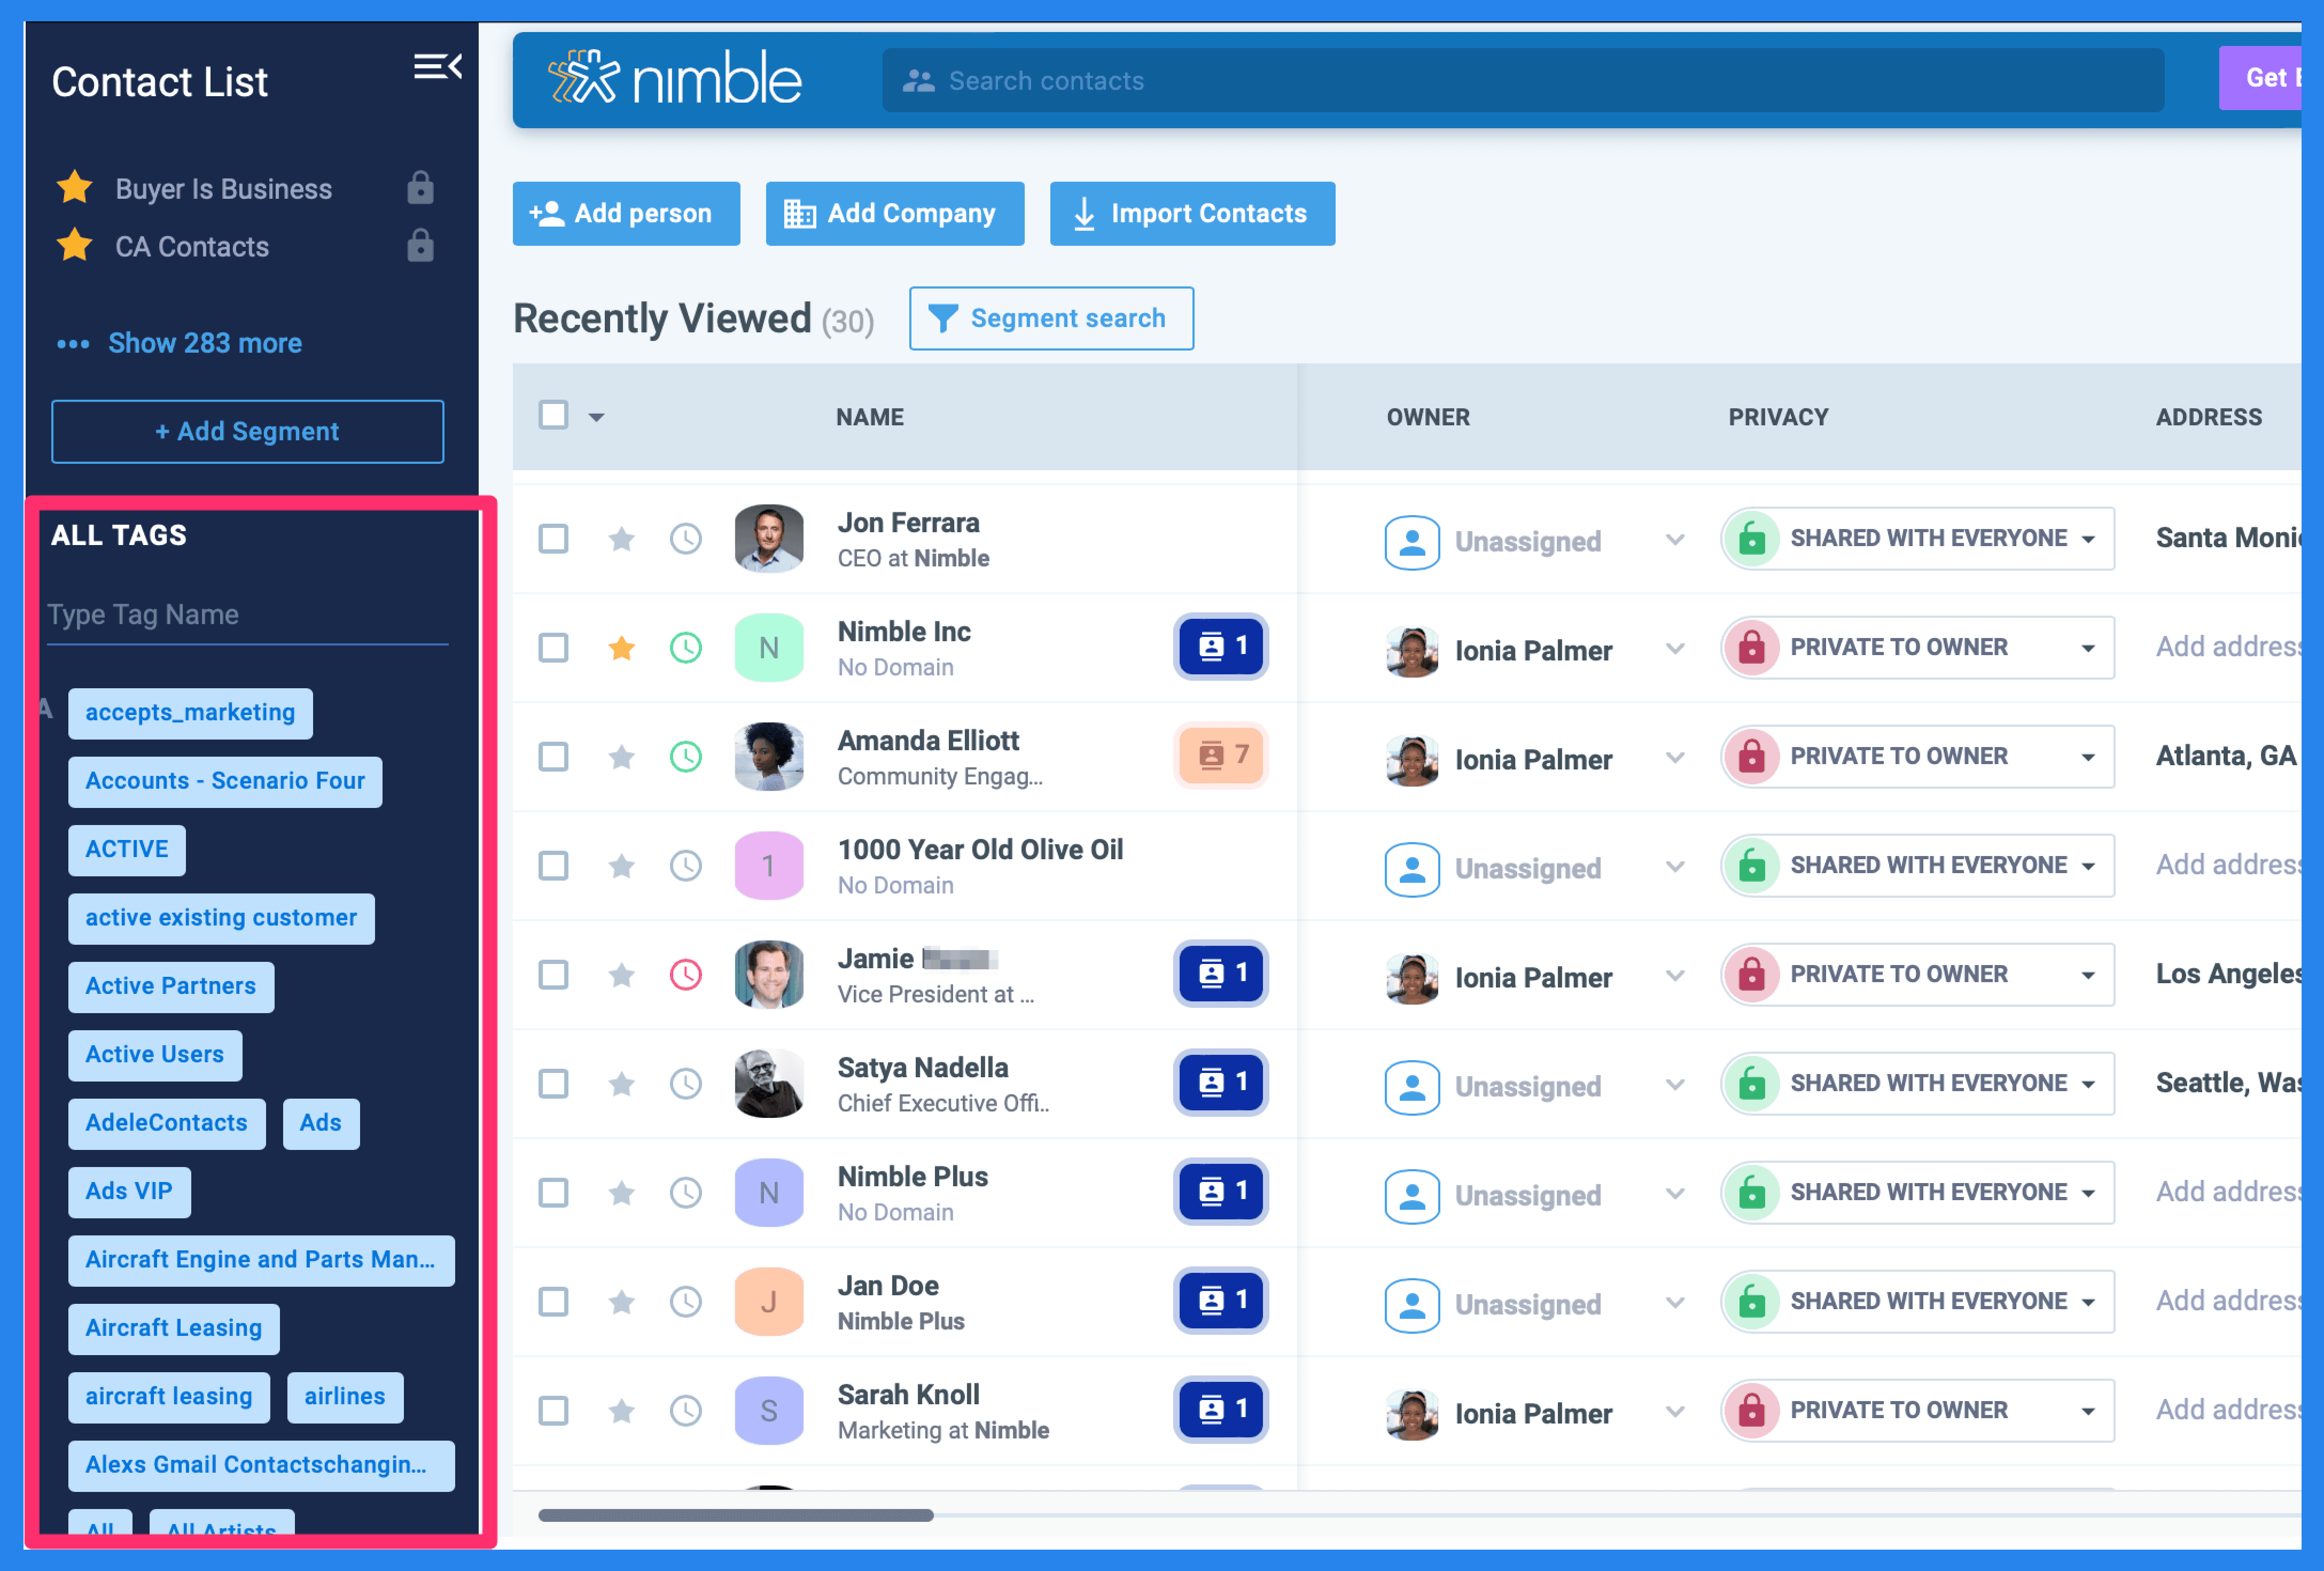
Task: Open contact count badge for Nimble Plus
Action: (x=1221, y=1192)
